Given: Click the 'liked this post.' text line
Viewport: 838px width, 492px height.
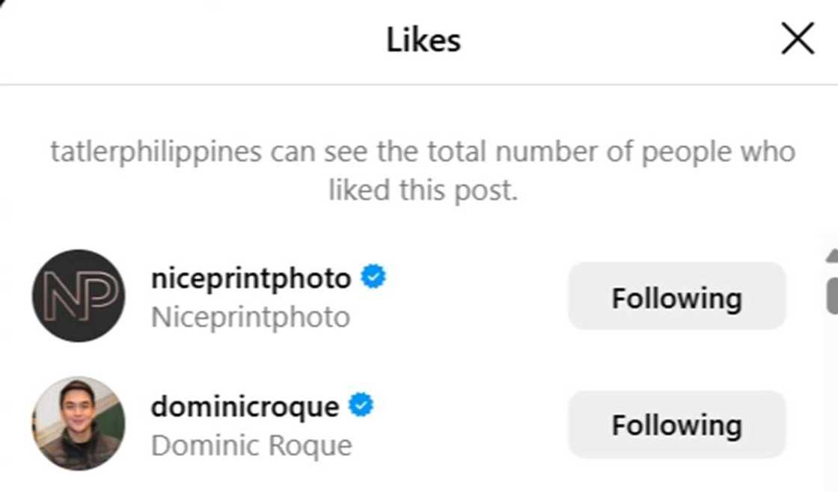Looking at the screenshot, I should (423, 190).
